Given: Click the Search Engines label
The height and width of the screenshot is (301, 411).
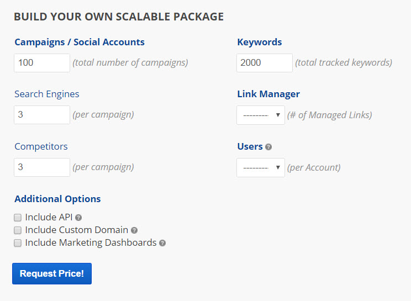Looking at the screenshot, I should 47,94.
